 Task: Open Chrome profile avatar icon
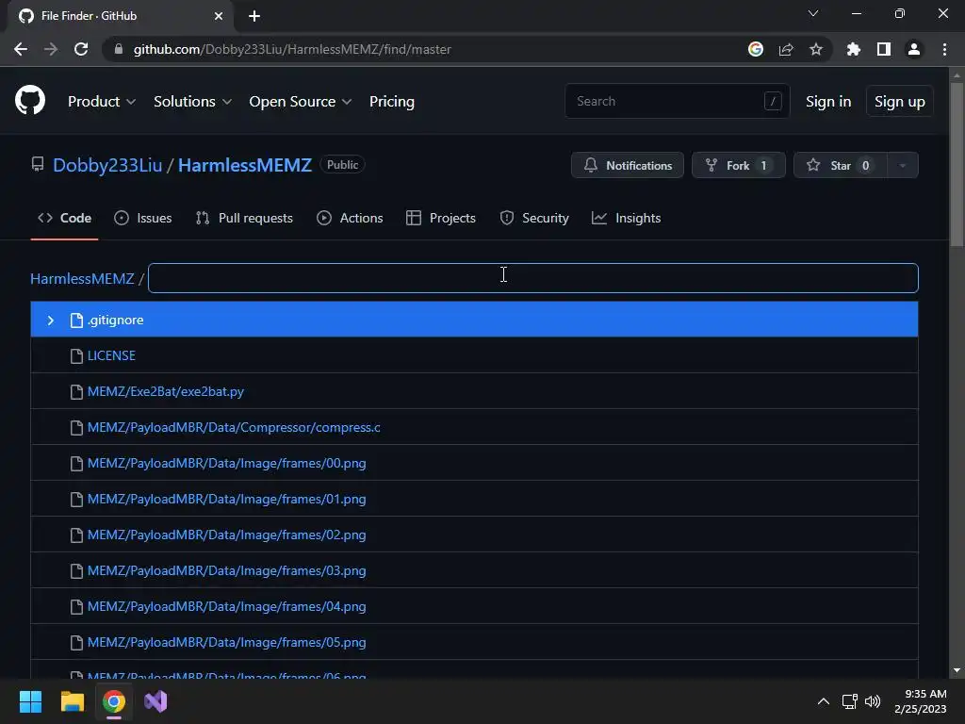coord(914,49)
